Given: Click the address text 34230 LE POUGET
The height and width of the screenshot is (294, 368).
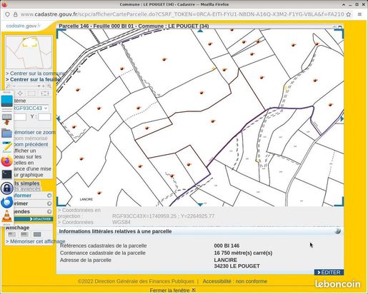Looking at the screenshot, I should click(x=237, y=266).
